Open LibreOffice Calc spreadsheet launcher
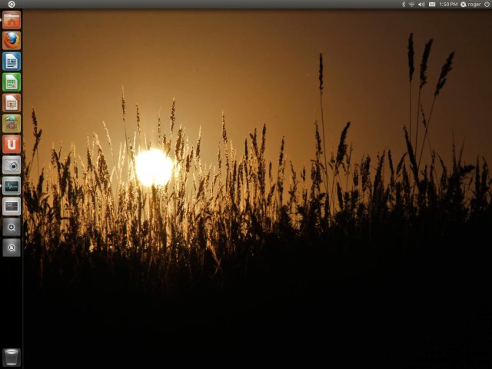Screen dimensions: 492x369 12,82
